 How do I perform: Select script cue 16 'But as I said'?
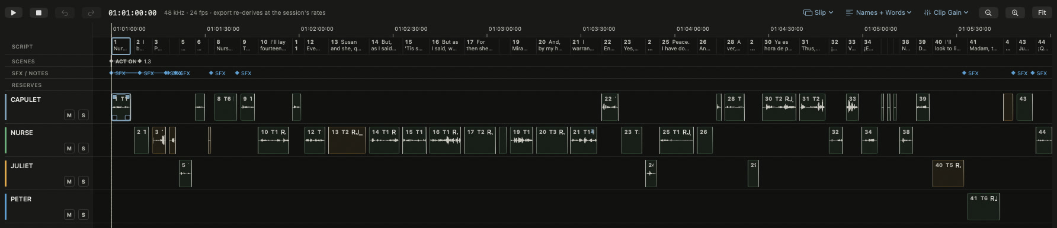(x=446, y=46)
